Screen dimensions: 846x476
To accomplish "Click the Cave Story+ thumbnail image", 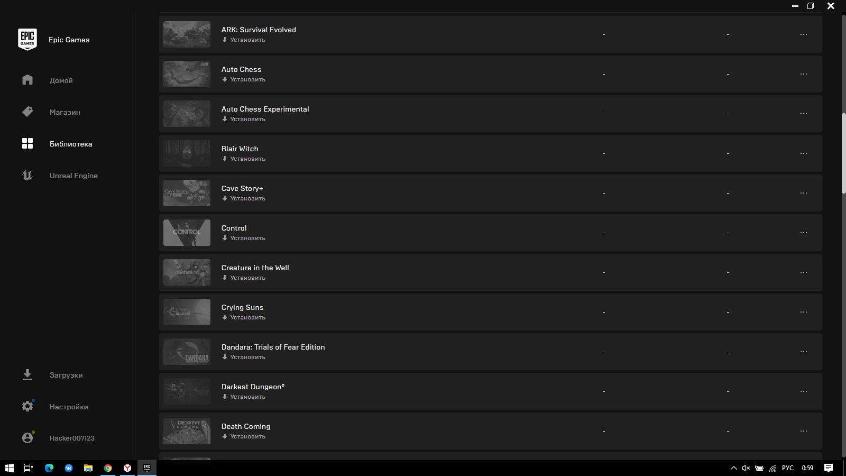I will [187, 193].
